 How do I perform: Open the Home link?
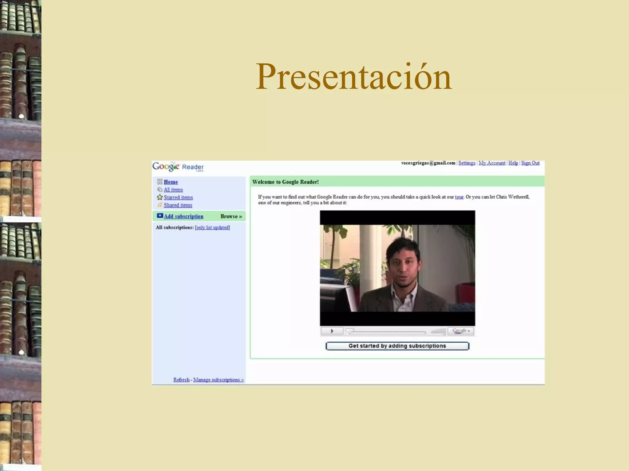(x=171, y=182)
